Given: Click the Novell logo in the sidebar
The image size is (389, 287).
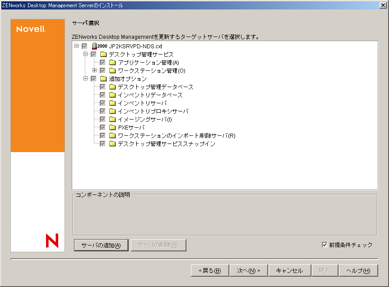Looking at the screenshot, I should [30, 29].
